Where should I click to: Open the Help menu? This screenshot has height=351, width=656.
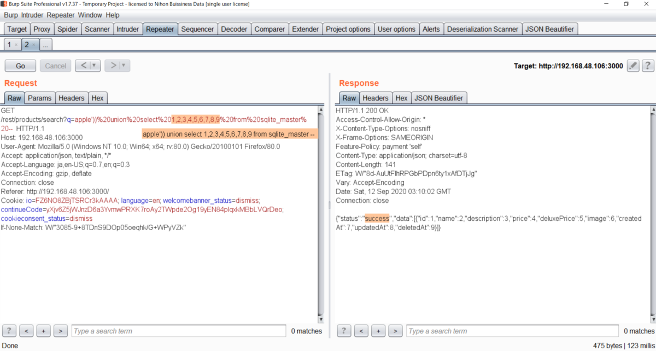tap(113, 15)
